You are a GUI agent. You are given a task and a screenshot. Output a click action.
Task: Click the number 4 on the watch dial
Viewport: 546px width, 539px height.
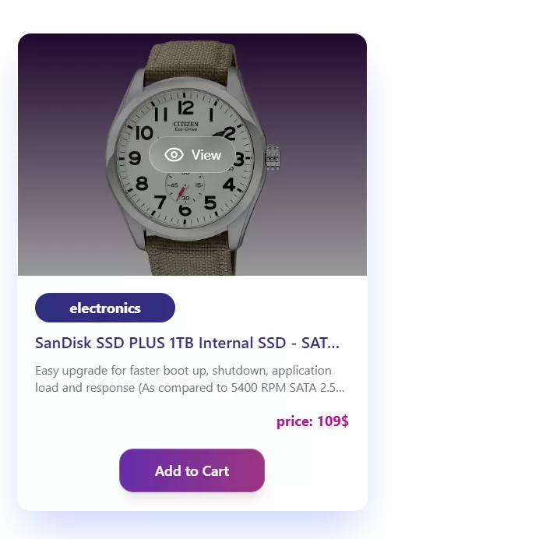point(229,185)
